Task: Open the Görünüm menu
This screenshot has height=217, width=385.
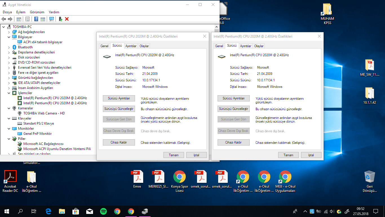Action: (x=37, y=12)
